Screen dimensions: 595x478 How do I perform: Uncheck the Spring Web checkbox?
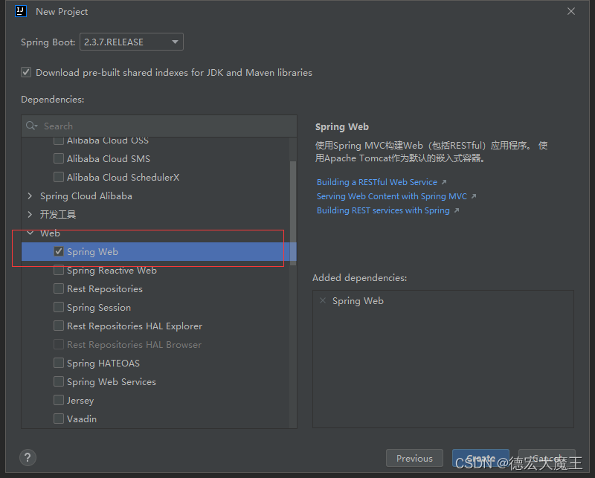tap(59, 251)
